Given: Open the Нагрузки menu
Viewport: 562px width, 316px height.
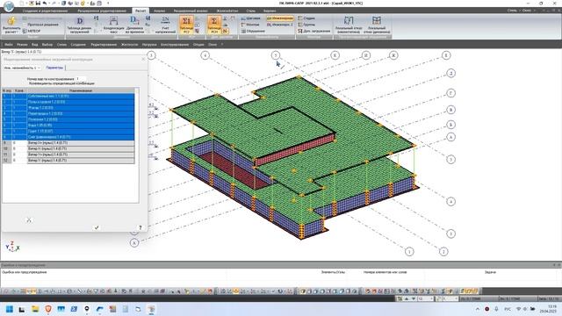Looking at the screenshot, I should (149, 45).
